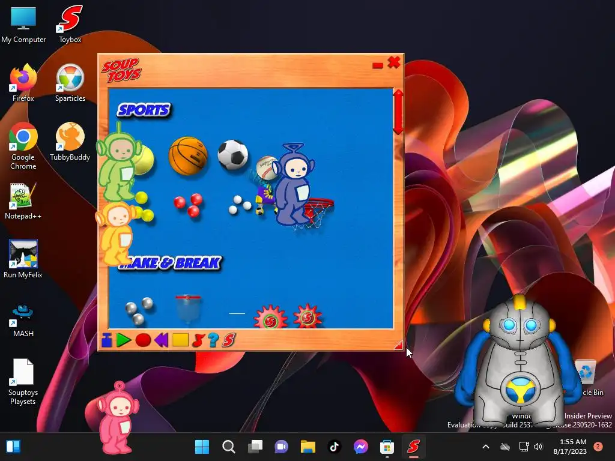Select the left red gear toy
The height and width of the screenshot is (461, 615).
[271, 317]
